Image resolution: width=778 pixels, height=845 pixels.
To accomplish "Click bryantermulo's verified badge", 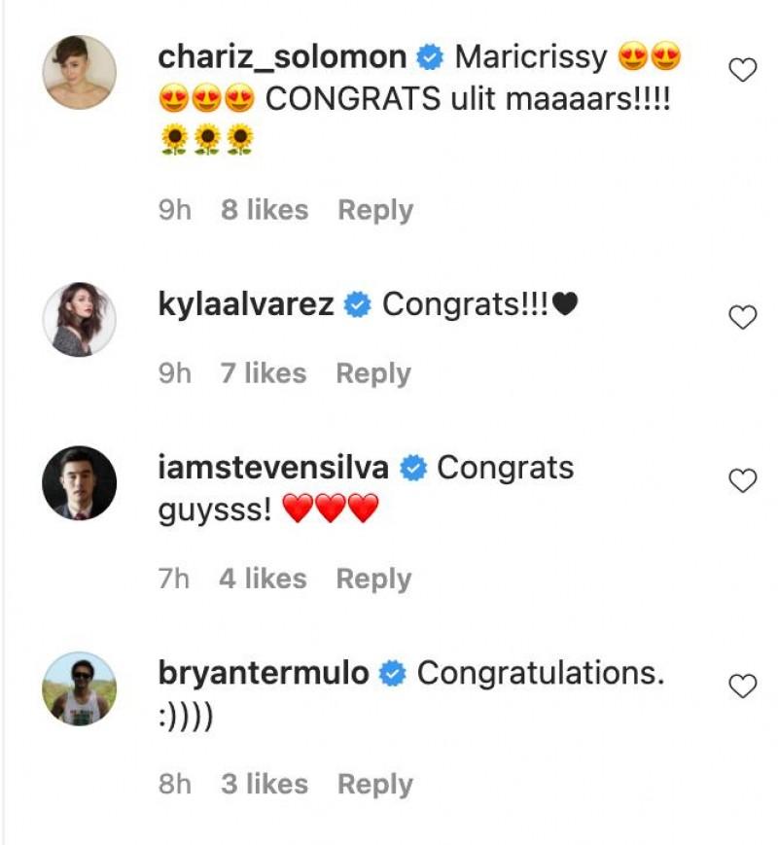I will click(x=393, y=674).
